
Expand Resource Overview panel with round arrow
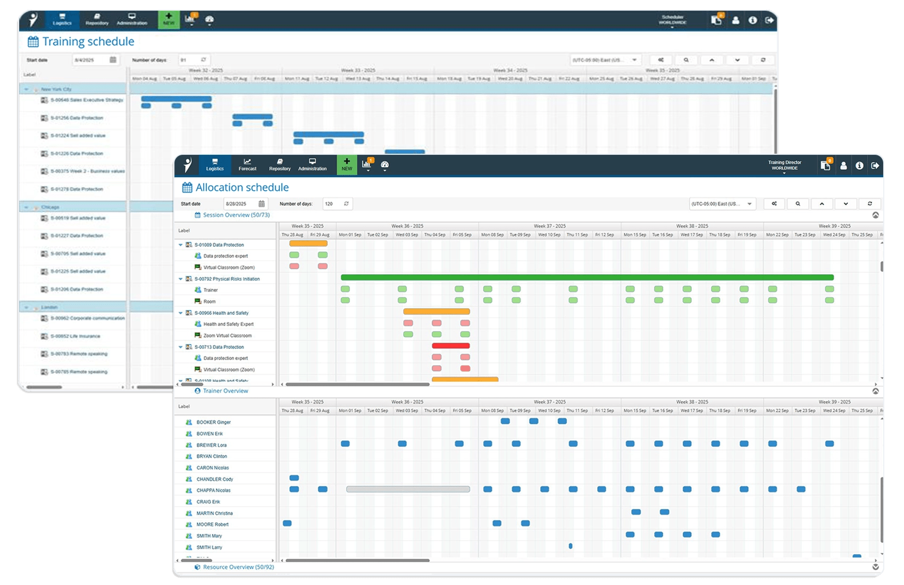click(x=875, y=567)
